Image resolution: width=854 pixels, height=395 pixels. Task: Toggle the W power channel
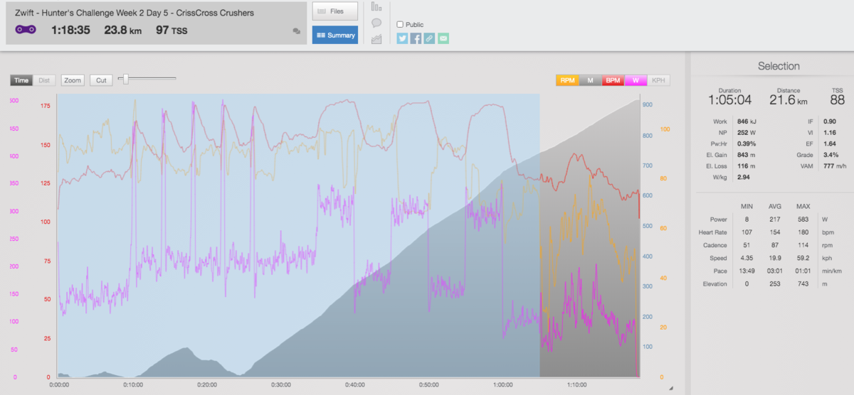click(636, 80)
